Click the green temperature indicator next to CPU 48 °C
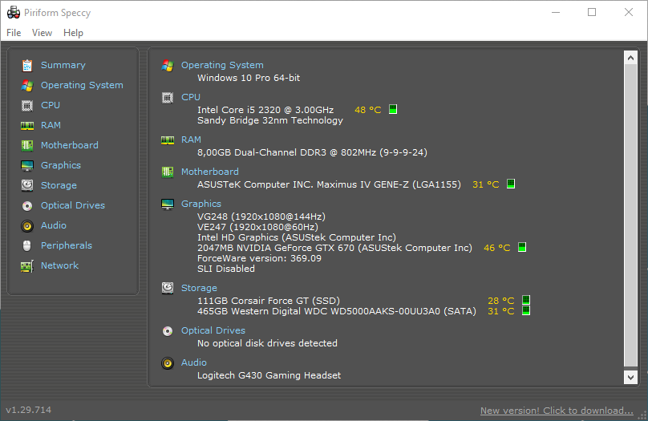This screenshot has height=421, width=648. coord(393,109)
